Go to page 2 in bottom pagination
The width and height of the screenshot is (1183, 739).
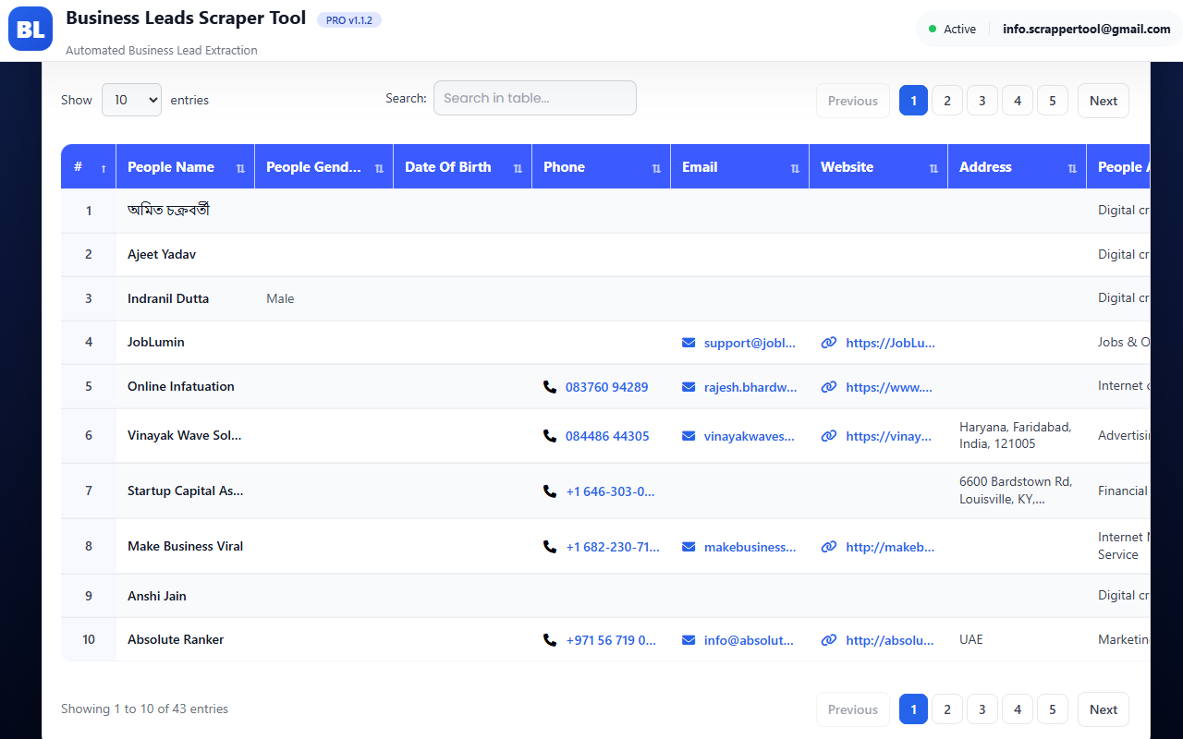[x=947, y=709]
